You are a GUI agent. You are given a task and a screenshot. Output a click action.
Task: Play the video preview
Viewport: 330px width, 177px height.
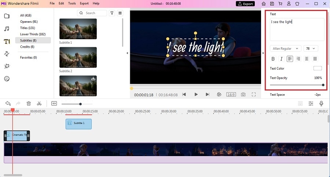[x=196, y=95]
